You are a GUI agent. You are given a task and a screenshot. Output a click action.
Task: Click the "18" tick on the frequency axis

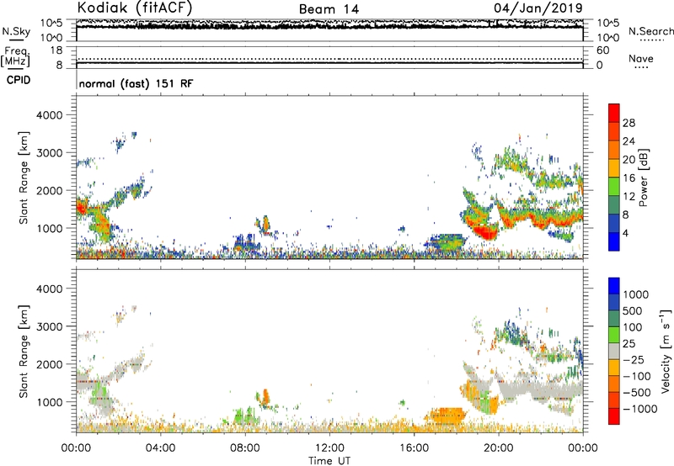tap(56, 50)
